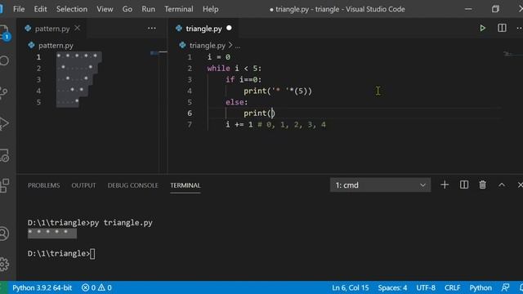Click the feedback icon in status bar
Image resolution: width=523 pixels, height=294 pixels.
coord(505,287)
